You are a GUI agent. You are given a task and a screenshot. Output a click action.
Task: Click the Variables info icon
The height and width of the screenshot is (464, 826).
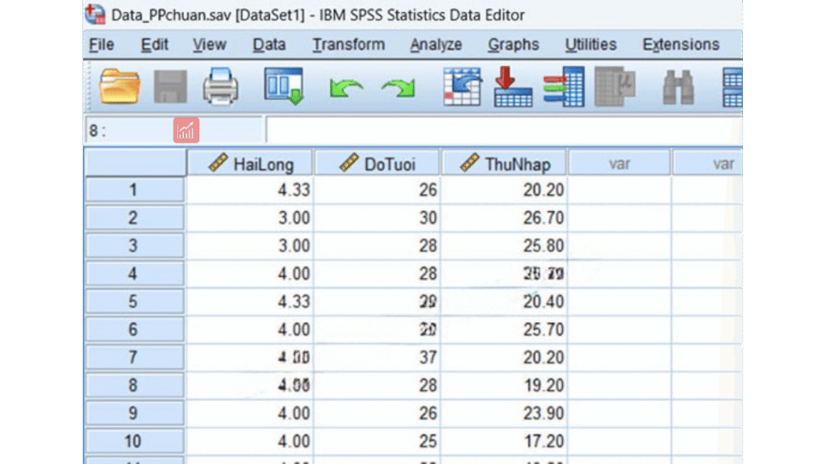(563, 87)
